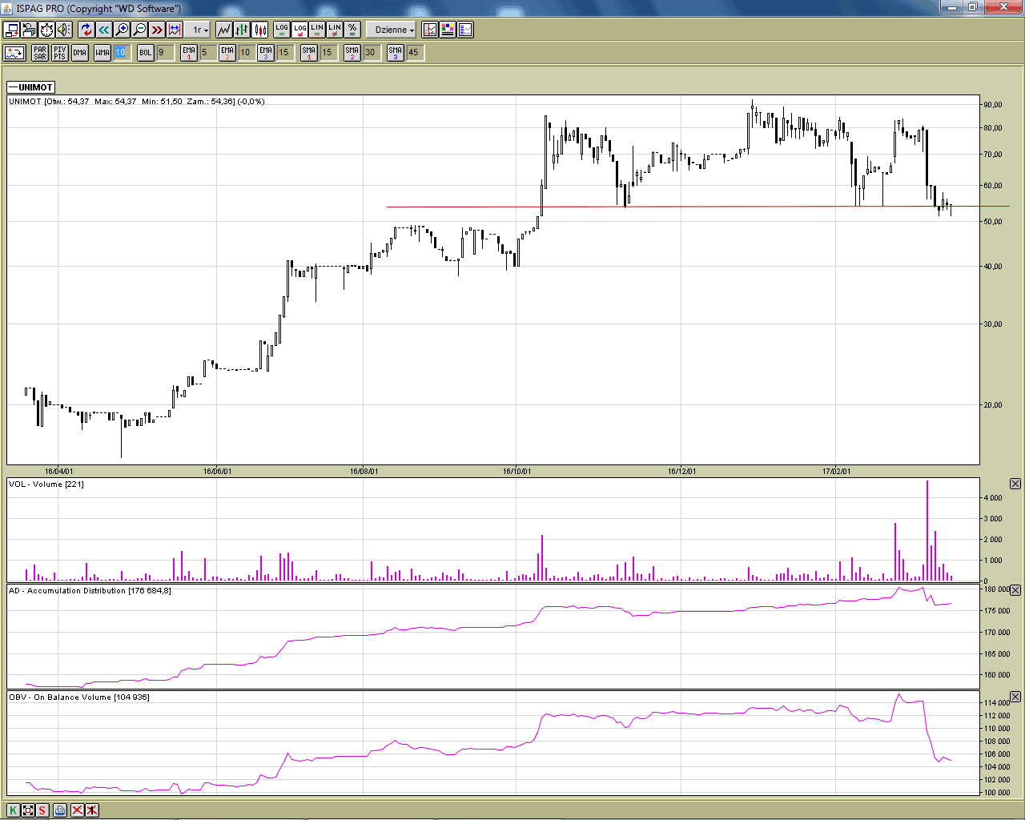Click the green K button in bottom bar
This screenshot has width=1025, height=820.
(x=13, y=810)
